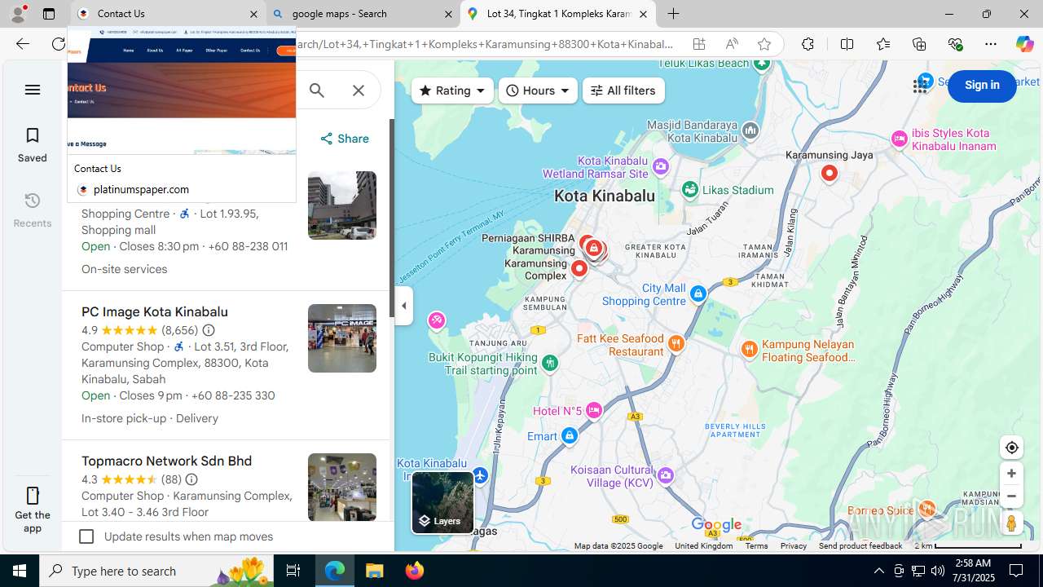Open Edge Settings and more menu
The height and width of the screenshot is (587, 1043).
click(x=991, y=44)
